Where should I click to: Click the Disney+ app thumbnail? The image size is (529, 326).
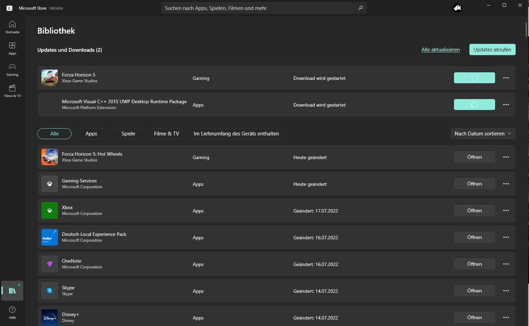[x=50, y=317]
